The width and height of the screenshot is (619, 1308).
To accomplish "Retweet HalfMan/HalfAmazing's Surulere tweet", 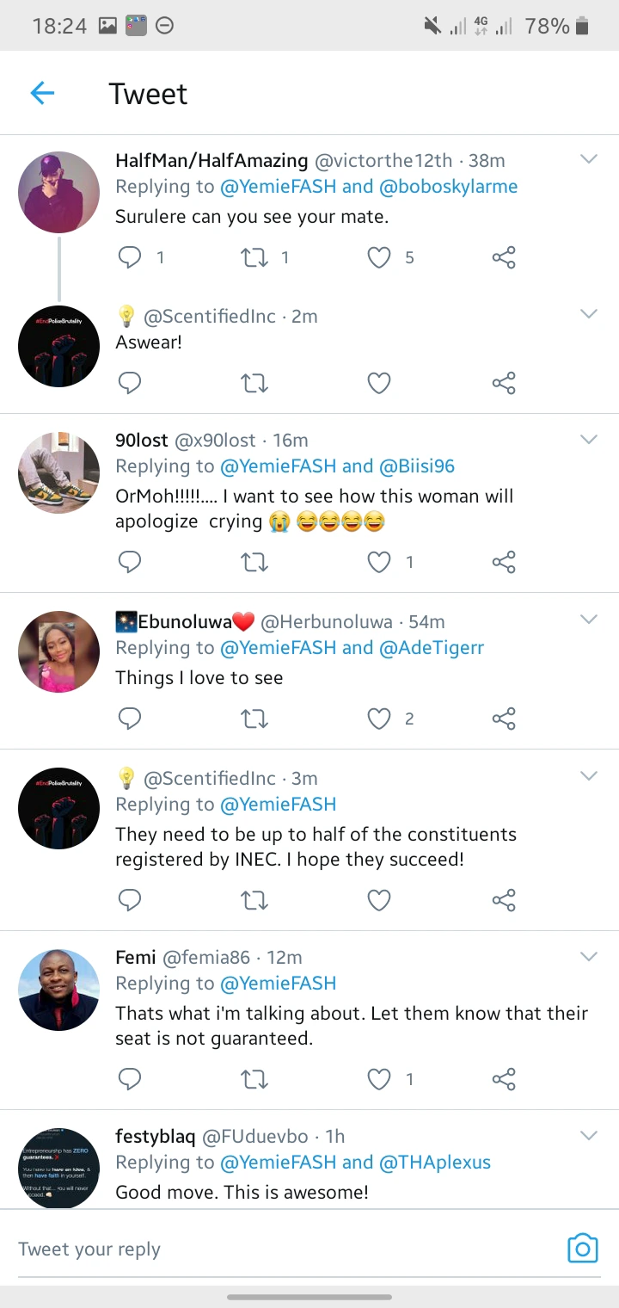I will click(254, 256).
